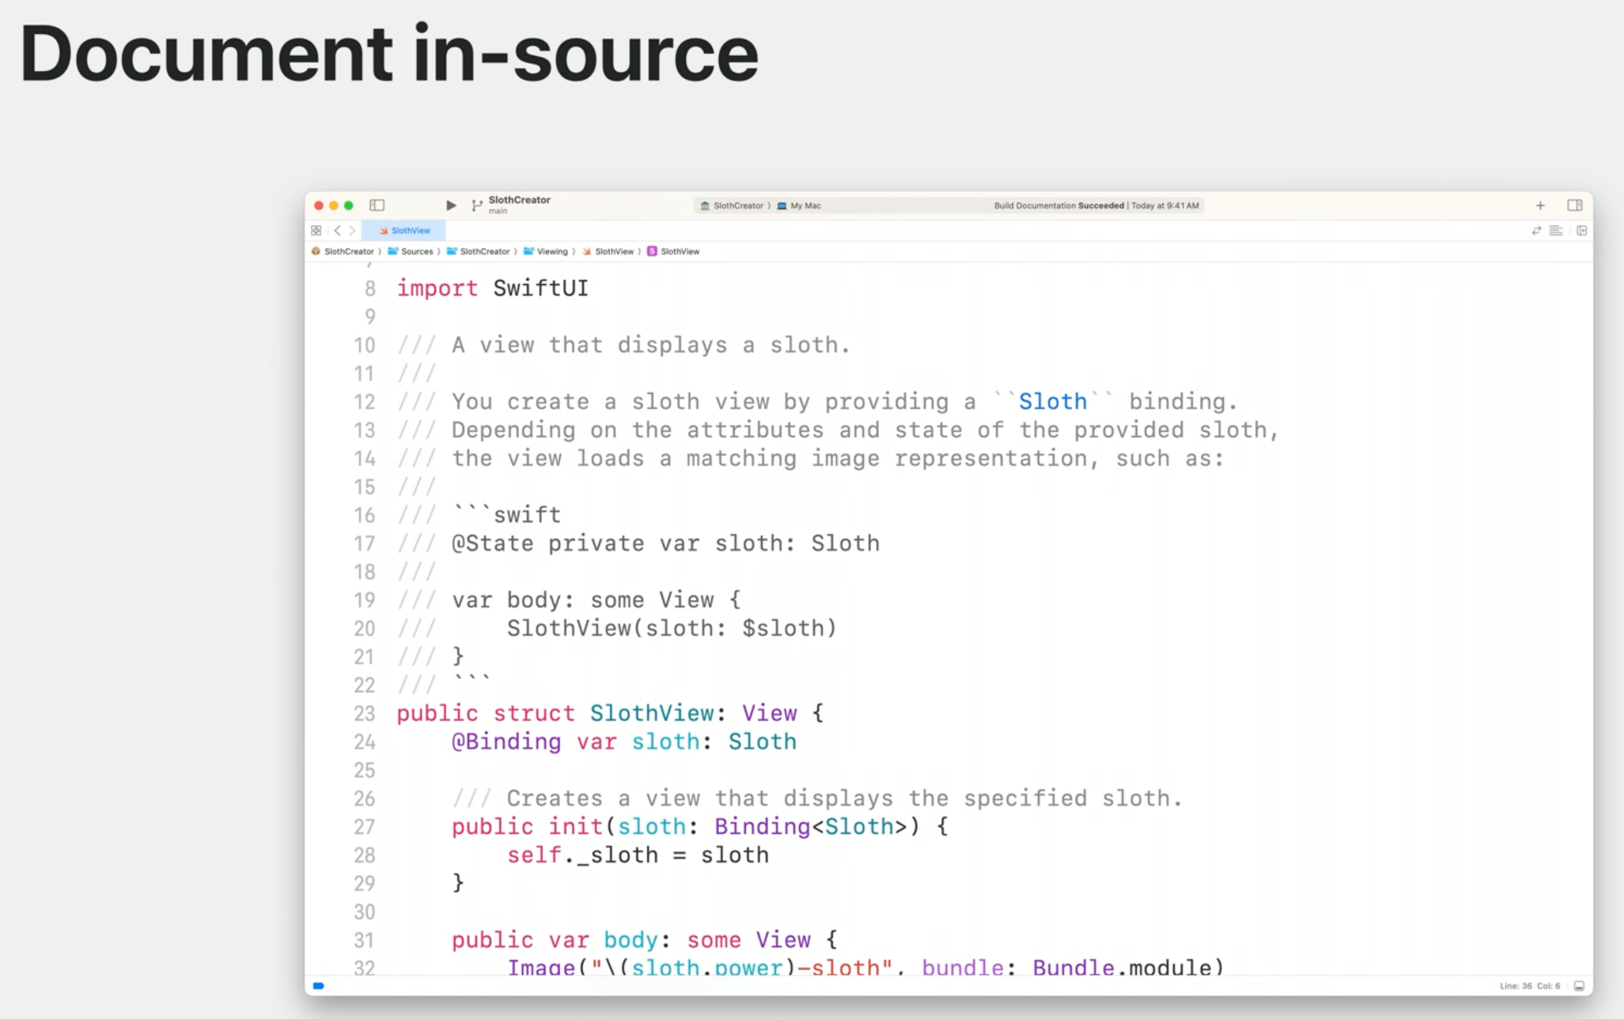This screenshot has width=1624, height=1019.
Task: Open the Code Review mode with the arrows icon
Action: (x=1537, y=231)
